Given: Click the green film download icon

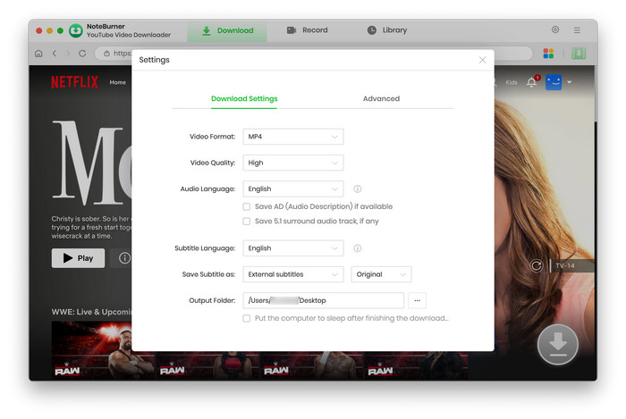Looking at the screenshot, I should (x=579, y=54).
